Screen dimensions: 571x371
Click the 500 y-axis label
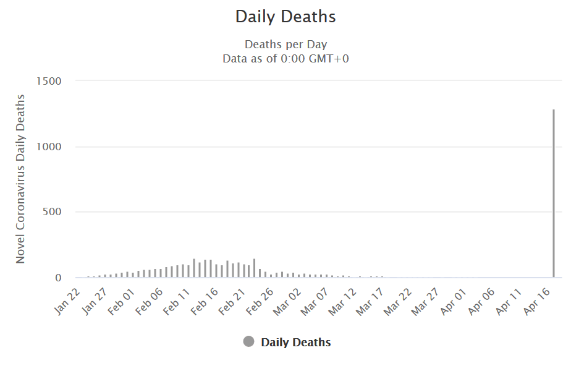point(53,212)
